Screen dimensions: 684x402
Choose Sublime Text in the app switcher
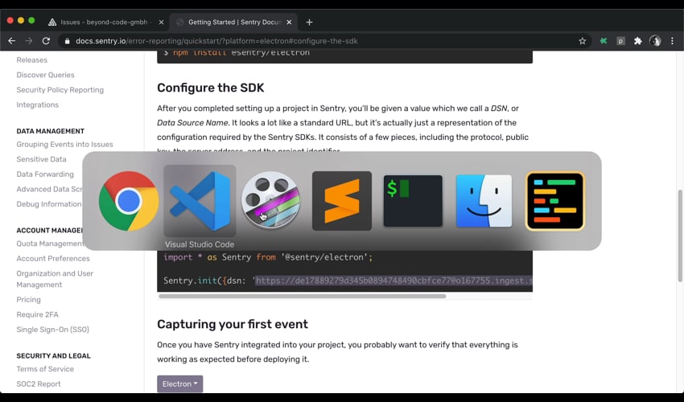(x=342, y=201)
